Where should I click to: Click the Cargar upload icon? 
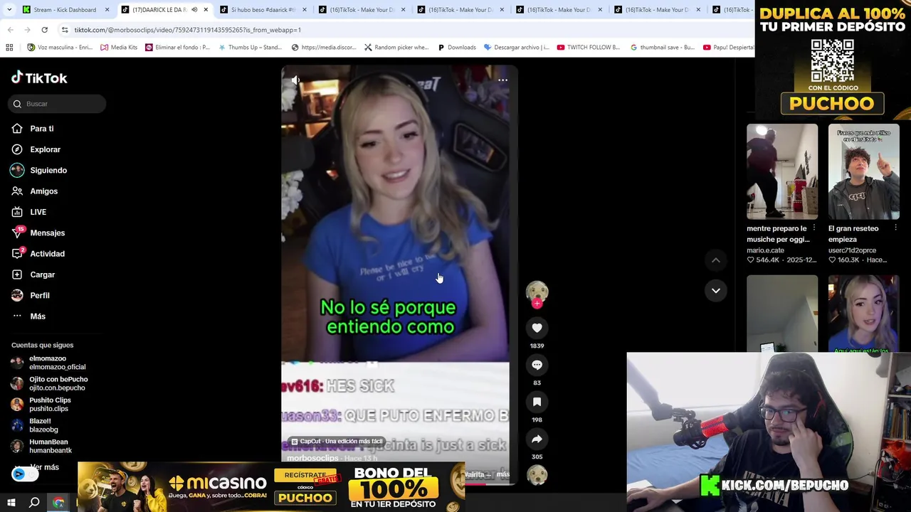coord(17,274)
